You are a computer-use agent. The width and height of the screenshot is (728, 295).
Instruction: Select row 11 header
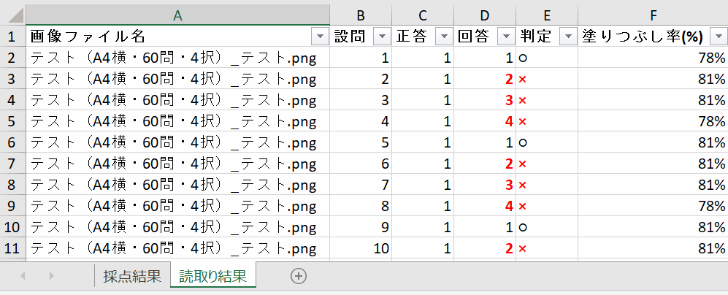tap(12, 248)
